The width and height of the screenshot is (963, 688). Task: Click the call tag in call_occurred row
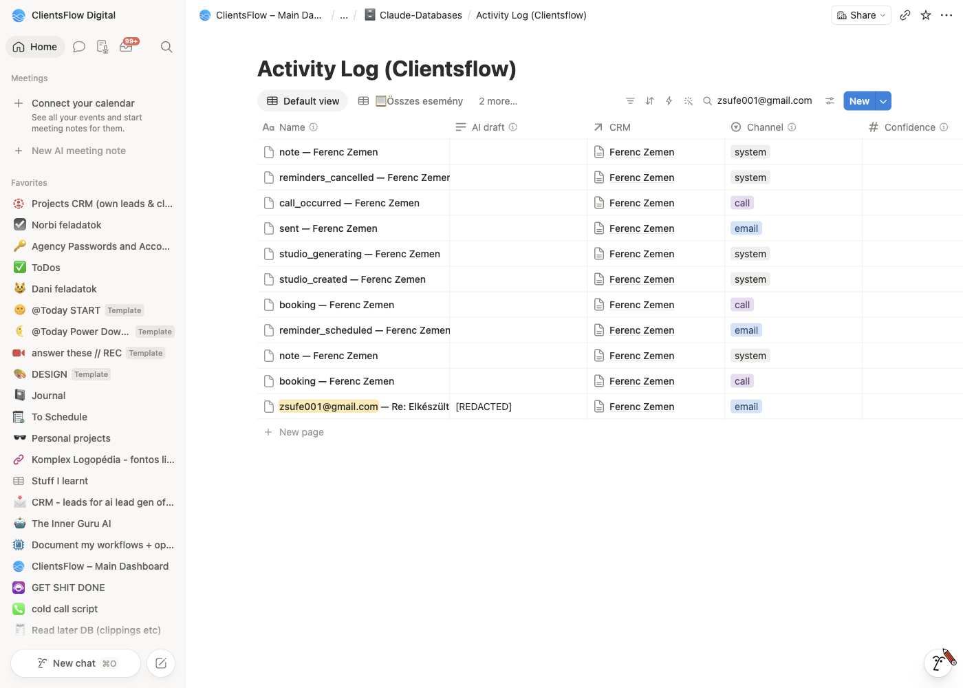point(742,203)
